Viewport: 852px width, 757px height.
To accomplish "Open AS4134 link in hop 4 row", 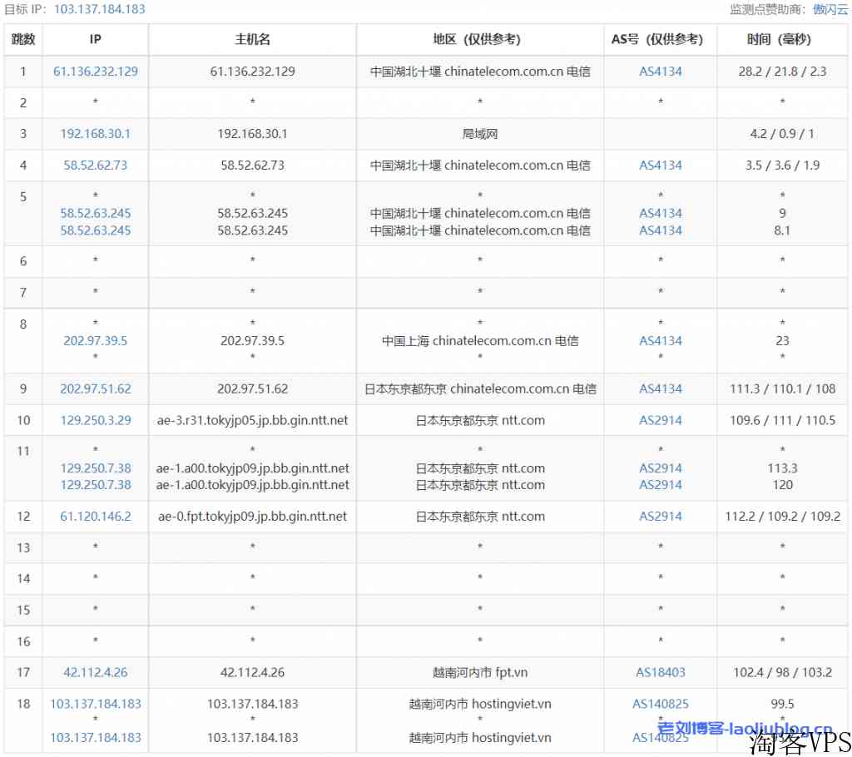I will (x=660, y=166).
